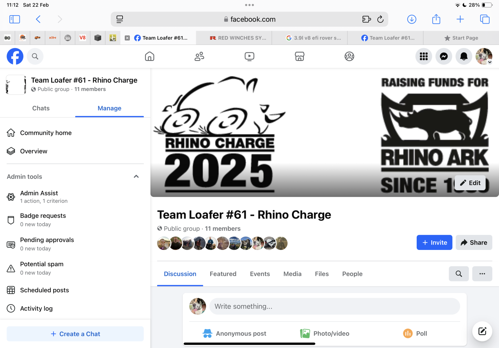499x348 pixels.
Task: Open the Activity log
Action: 75,308
